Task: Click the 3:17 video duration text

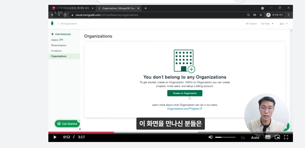Action: 81,137
